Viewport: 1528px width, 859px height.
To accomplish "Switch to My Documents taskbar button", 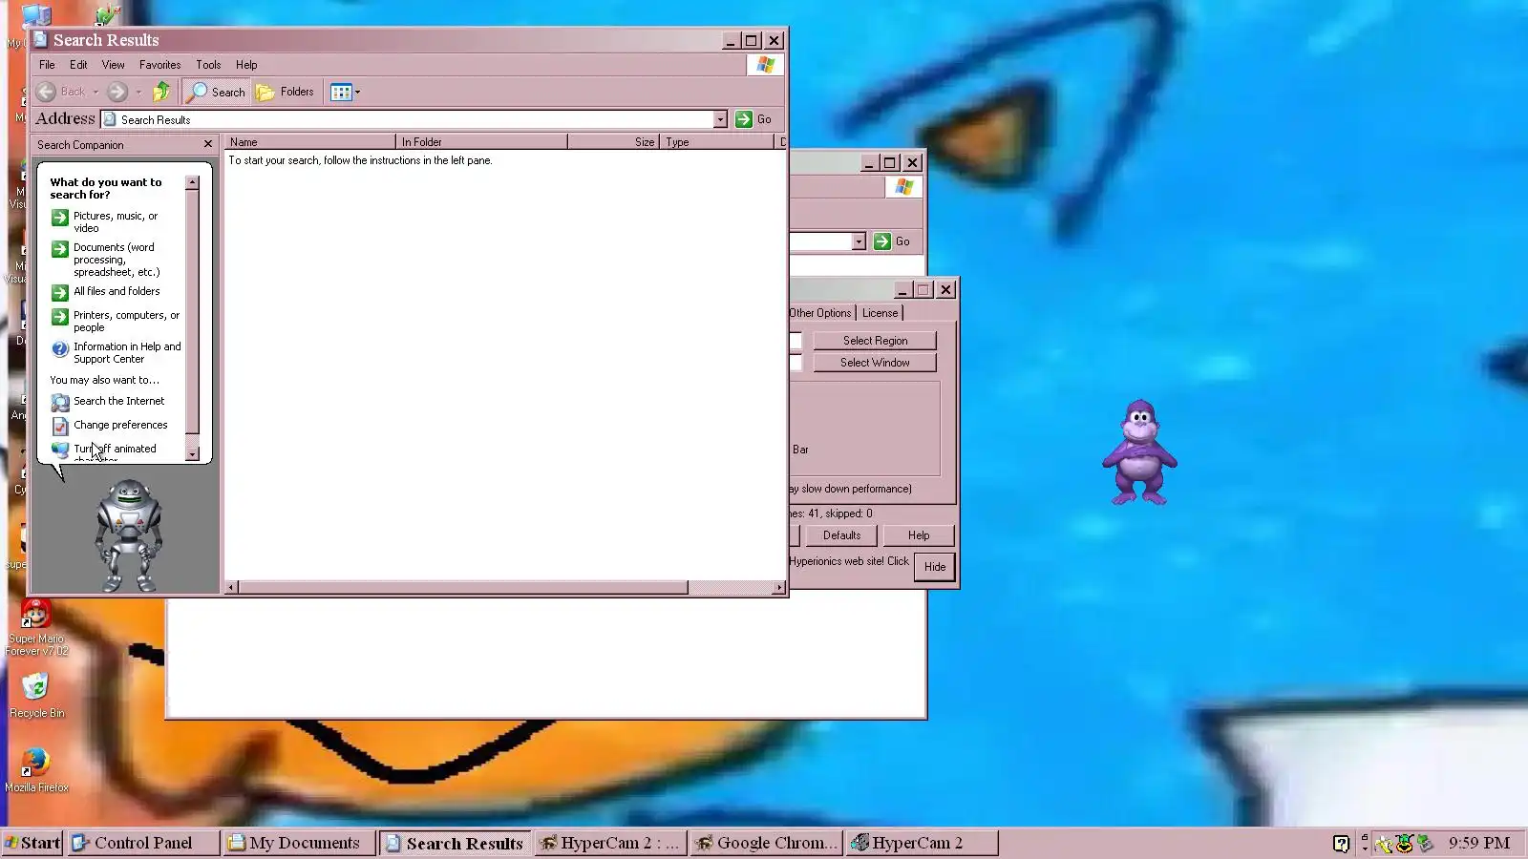I will (x=299, y=843).
